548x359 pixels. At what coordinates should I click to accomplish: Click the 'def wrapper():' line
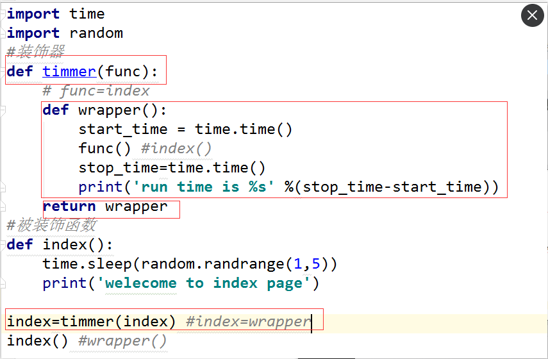(104, 110)
